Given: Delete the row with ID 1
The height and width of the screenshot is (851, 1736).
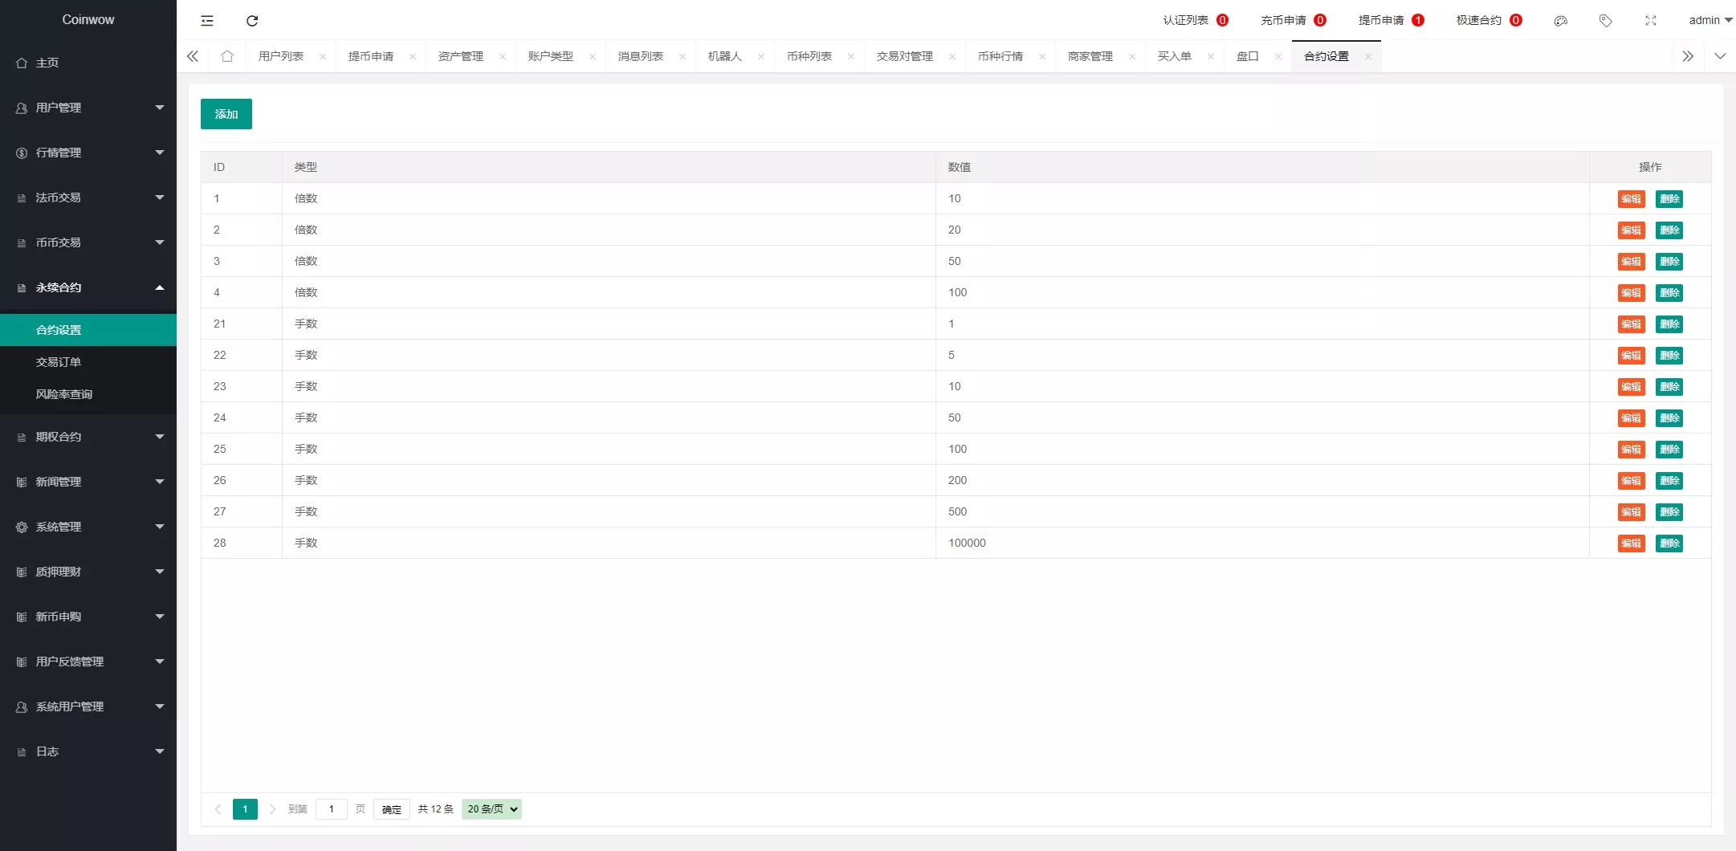Looking at the screenshot, I should [1669, 199].
